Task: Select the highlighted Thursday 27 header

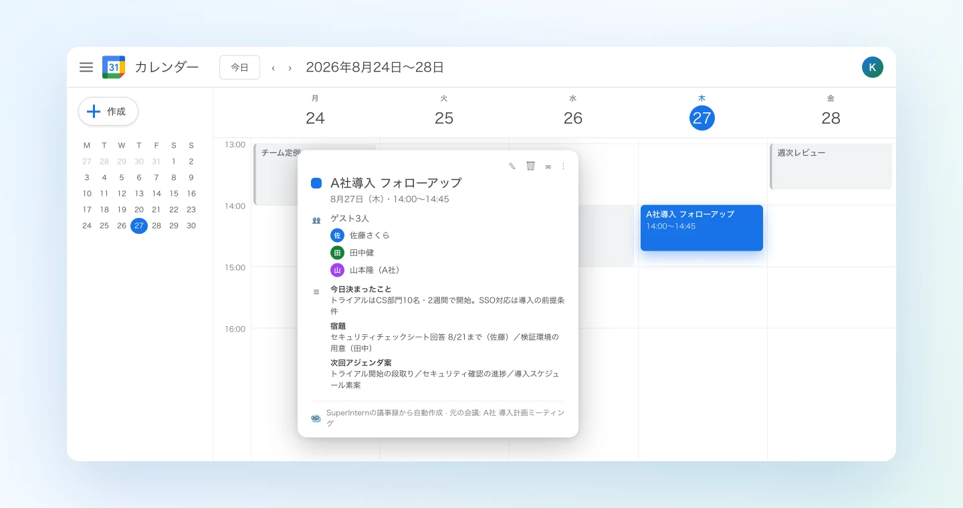Action: tap(702, 118)
